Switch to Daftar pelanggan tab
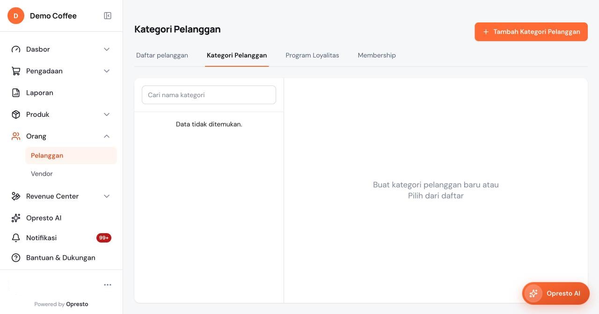 tap(162, 55)
